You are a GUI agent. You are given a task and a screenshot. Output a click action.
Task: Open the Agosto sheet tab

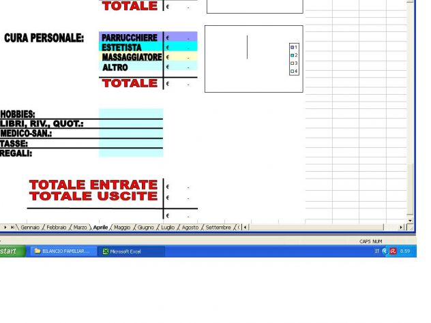[x=190, y=228]
